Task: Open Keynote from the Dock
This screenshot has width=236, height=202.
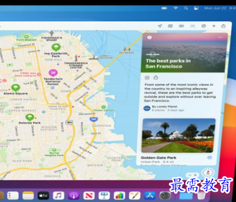Action: (x=104, y=196)
